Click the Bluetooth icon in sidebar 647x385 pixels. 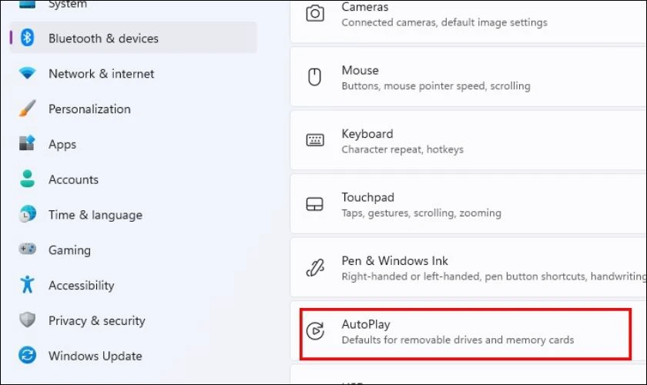pos(28,38)
